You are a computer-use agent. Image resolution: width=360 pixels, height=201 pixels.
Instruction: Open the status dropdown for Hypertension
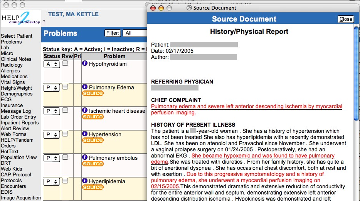[52, 135]
